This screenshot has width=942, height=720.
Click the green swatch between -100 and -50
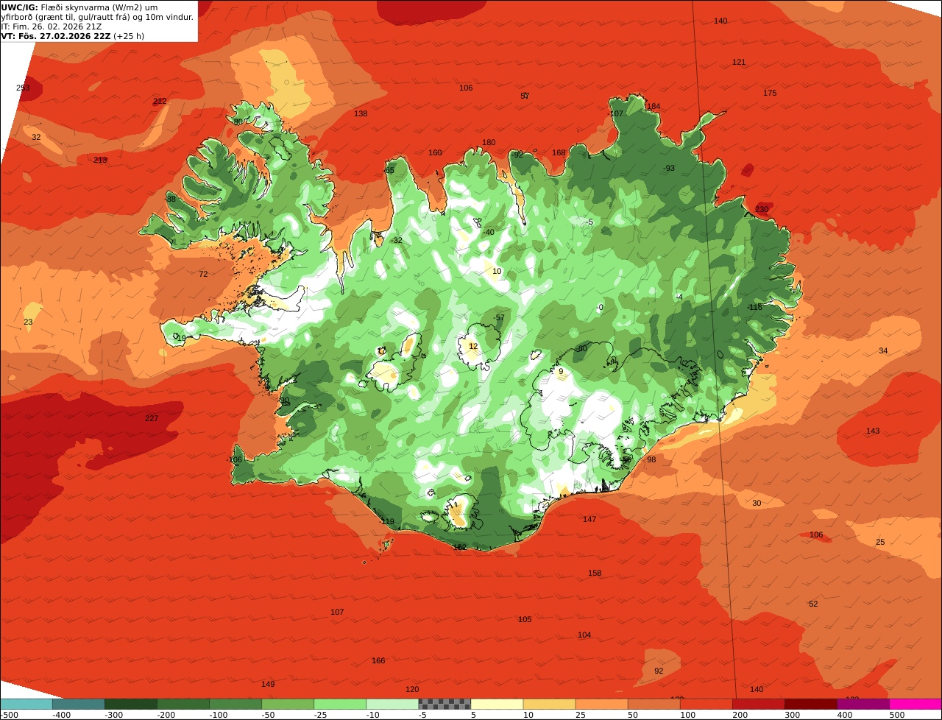(235, 704)
